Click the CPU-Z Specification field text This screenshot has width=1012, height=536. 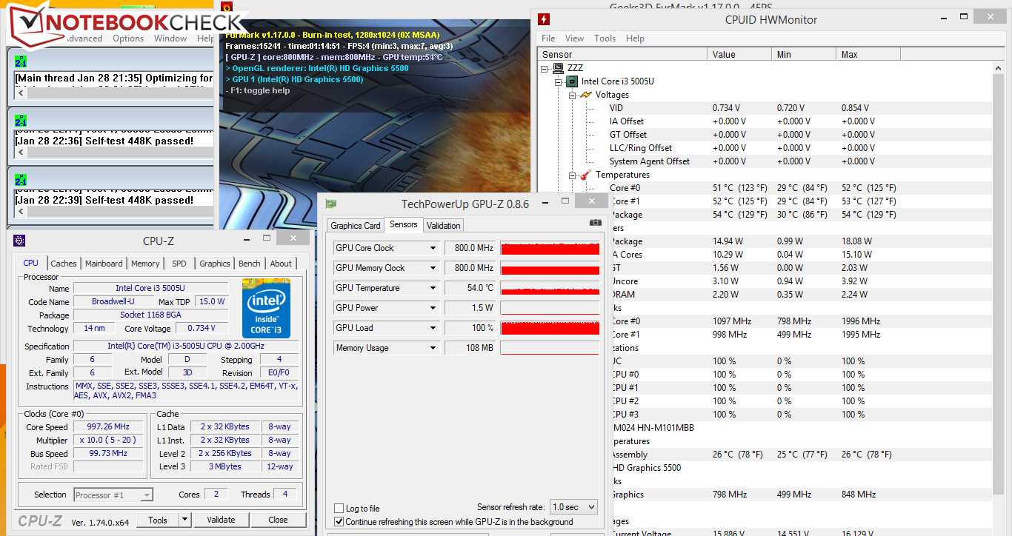point(186,346)
